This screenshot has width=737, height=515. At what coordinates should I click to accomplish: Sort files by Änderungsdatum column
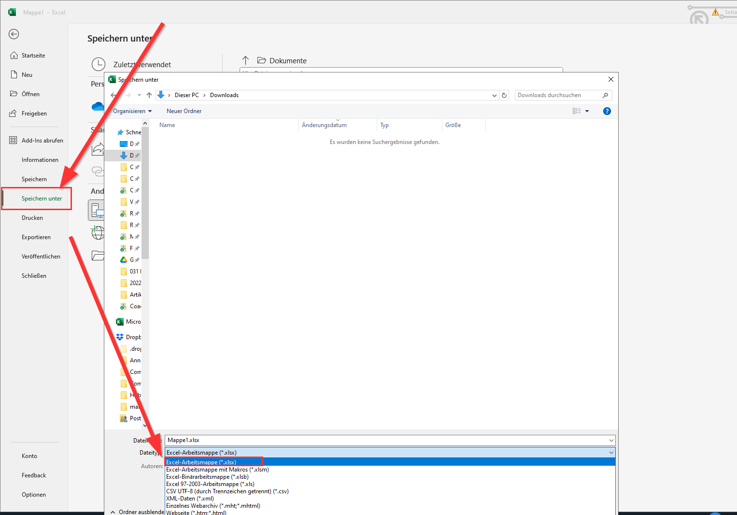click(x=324, y=125)
